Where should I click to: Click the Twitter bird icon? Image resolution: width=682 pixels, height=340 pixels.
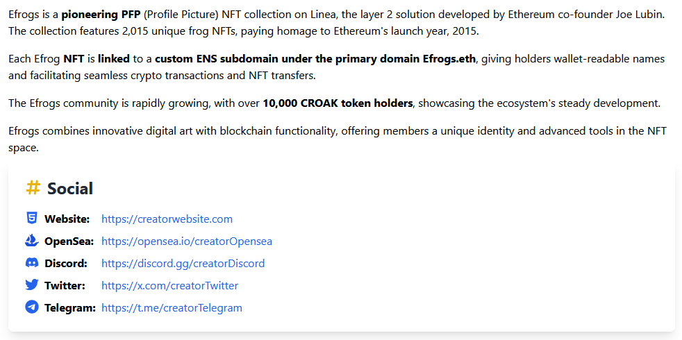(x=32, y=285)
